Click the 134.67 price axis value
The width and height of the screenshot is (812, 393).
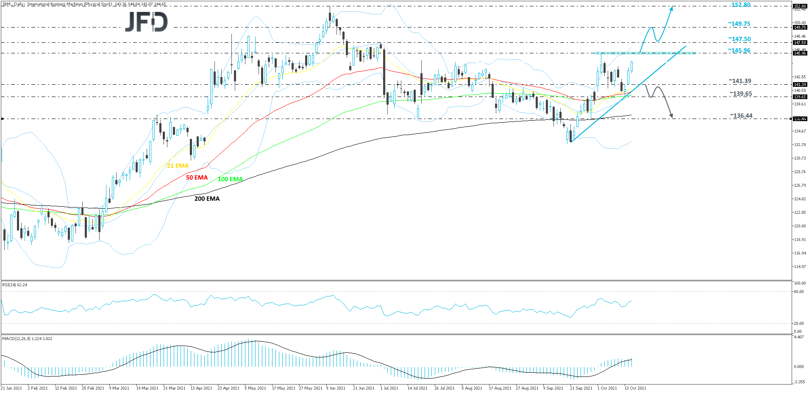pyautogui.click(x=800, y=131)
